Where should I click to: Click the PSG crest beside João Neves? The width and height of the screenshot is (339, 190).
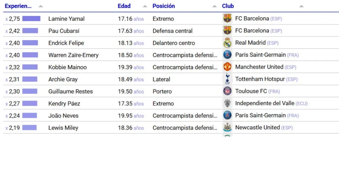coord(227,115)
